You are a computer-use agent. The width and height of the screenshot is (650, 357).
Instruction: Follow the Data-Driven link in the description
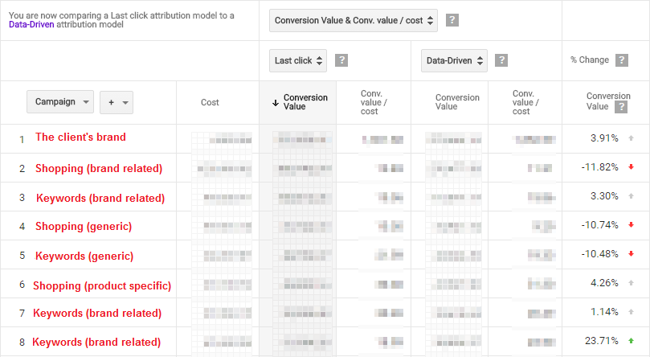point(30,25)
